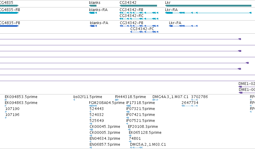
Task: Select the IP17318.5prime EST label
Action: coord(141,103)
